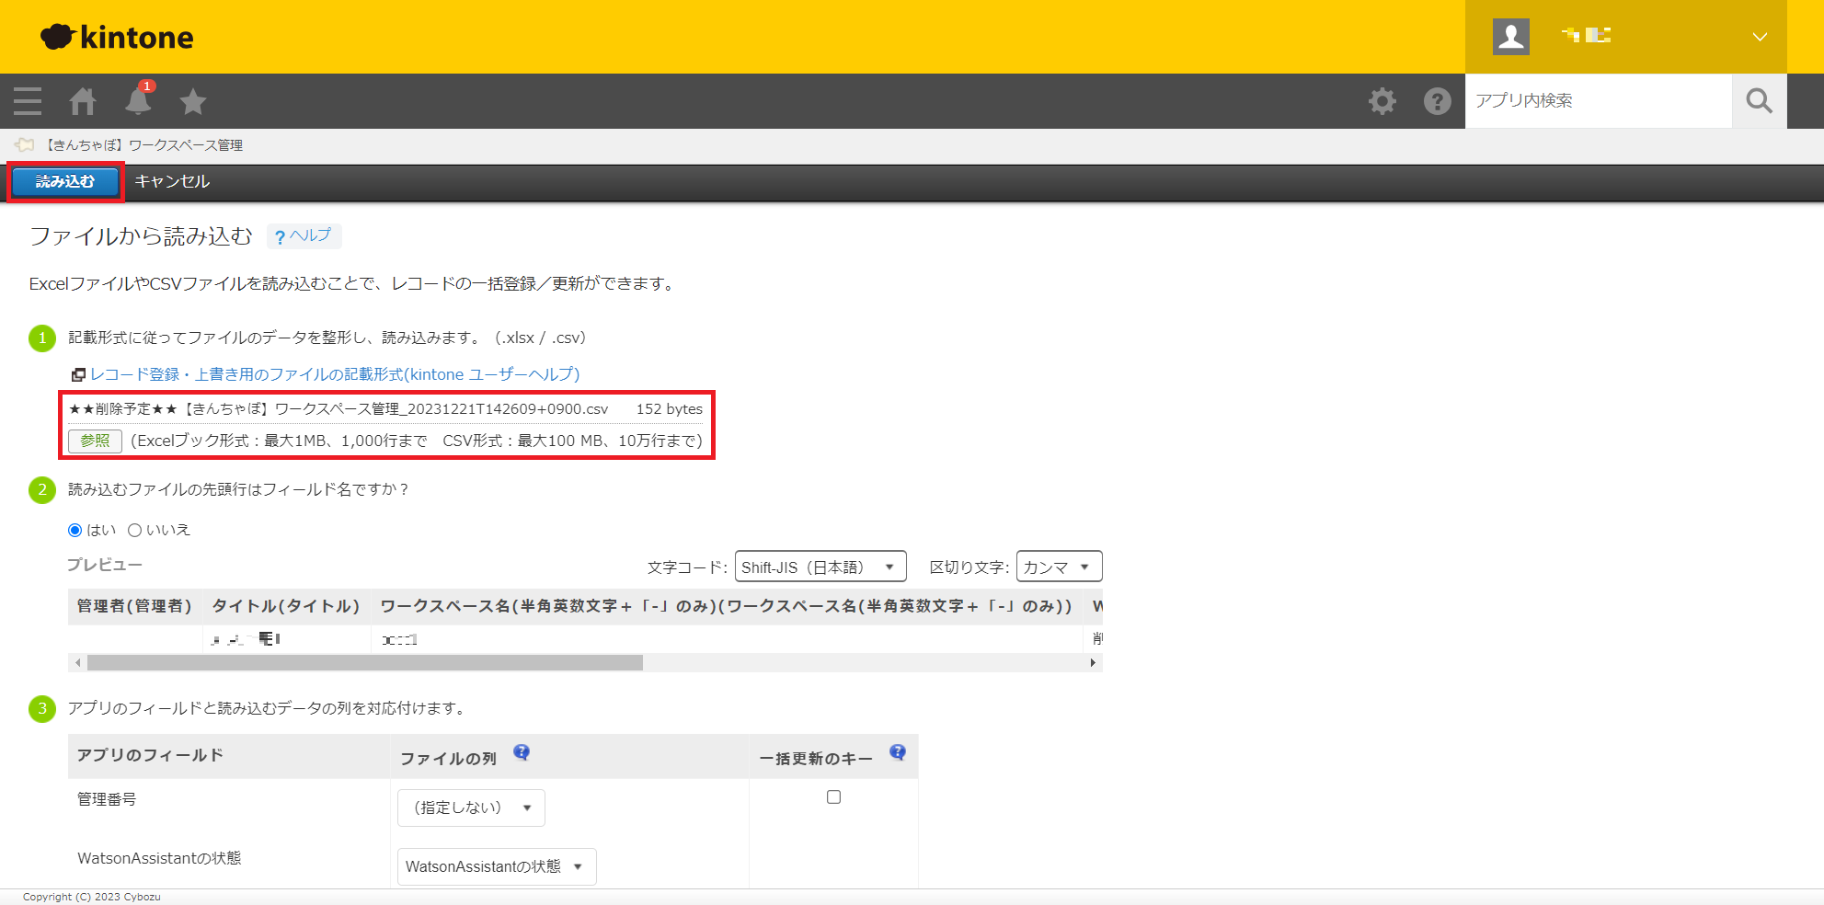Click the preview horizontal scrollbar
Screen dimensions: 1824x905
(x=364, y=662)
